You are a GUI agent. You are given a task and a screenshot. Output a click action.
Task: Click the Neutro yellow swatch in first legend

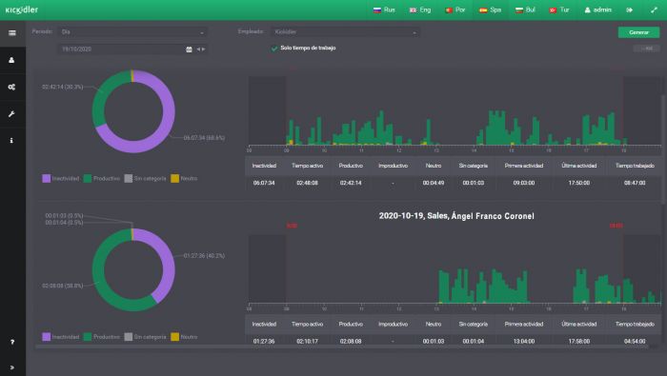point(174,178)
